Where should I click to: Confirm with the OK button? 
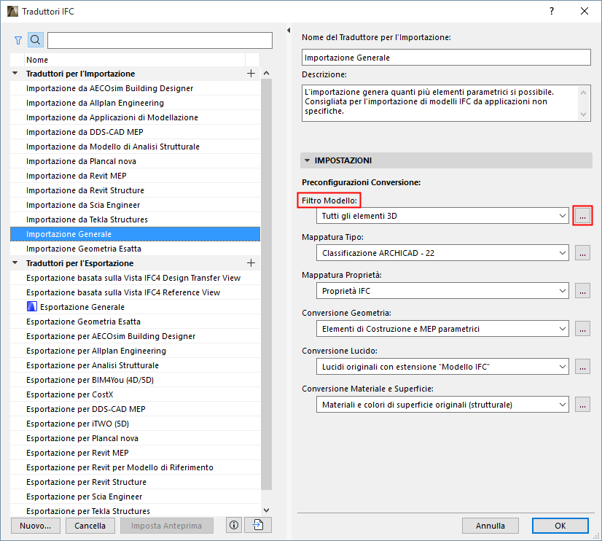point(560,526)
